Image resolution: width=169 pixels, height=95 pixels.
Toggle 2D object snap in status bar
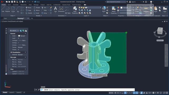pyautogui.click(x=137, y=93)
